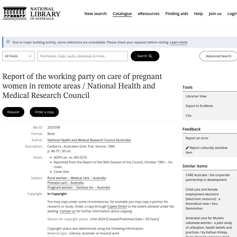Open the National Health and Medical Research Council author link
The width and height of the screenshot is (237, 237).
(89, 140)
